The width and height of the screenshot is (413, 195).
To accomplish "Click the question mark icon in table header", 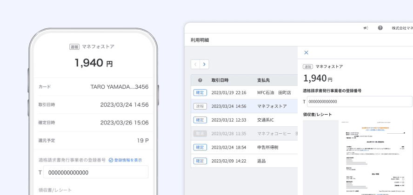I will click(x=200, y=80).
